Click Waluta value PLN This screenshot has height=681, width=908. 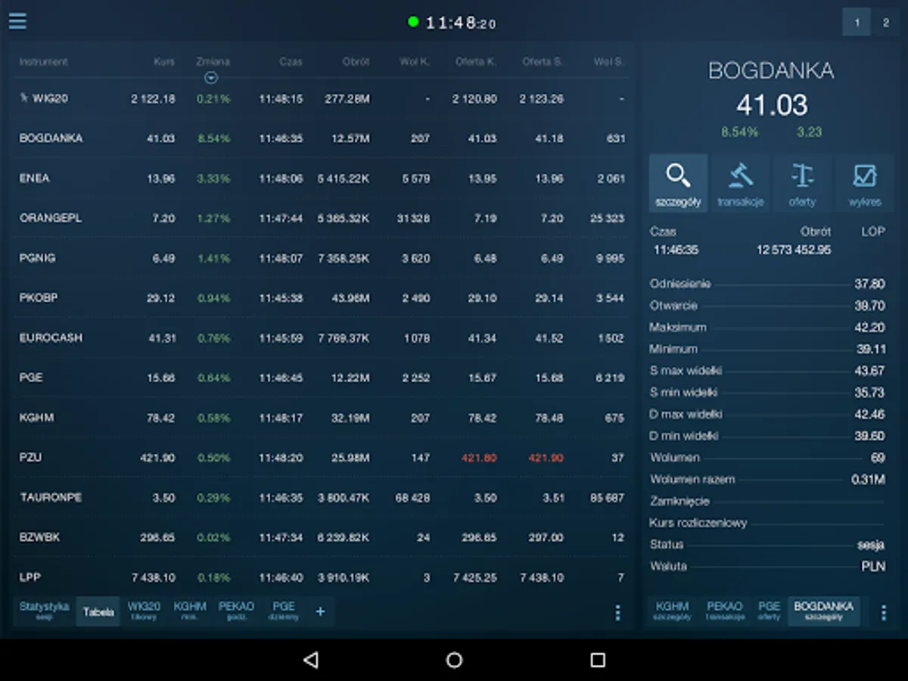pyautogui.click(x=873, y=566)
